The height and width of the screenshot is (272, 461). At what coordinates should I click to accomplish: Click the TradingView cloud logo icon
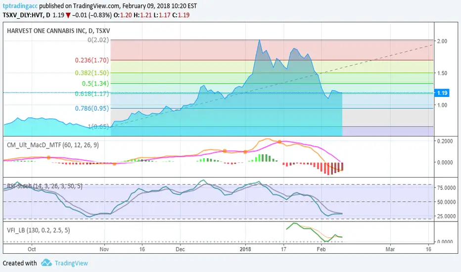(x=46, y=263)
